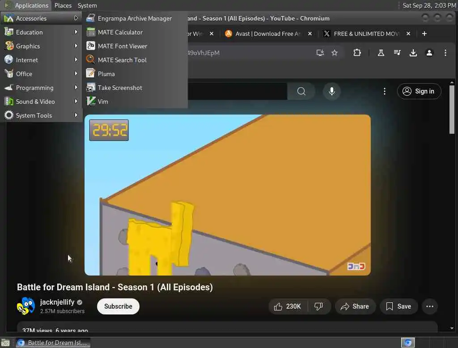
Task: Expand Education submenu arrow
Action: [76, 32]
